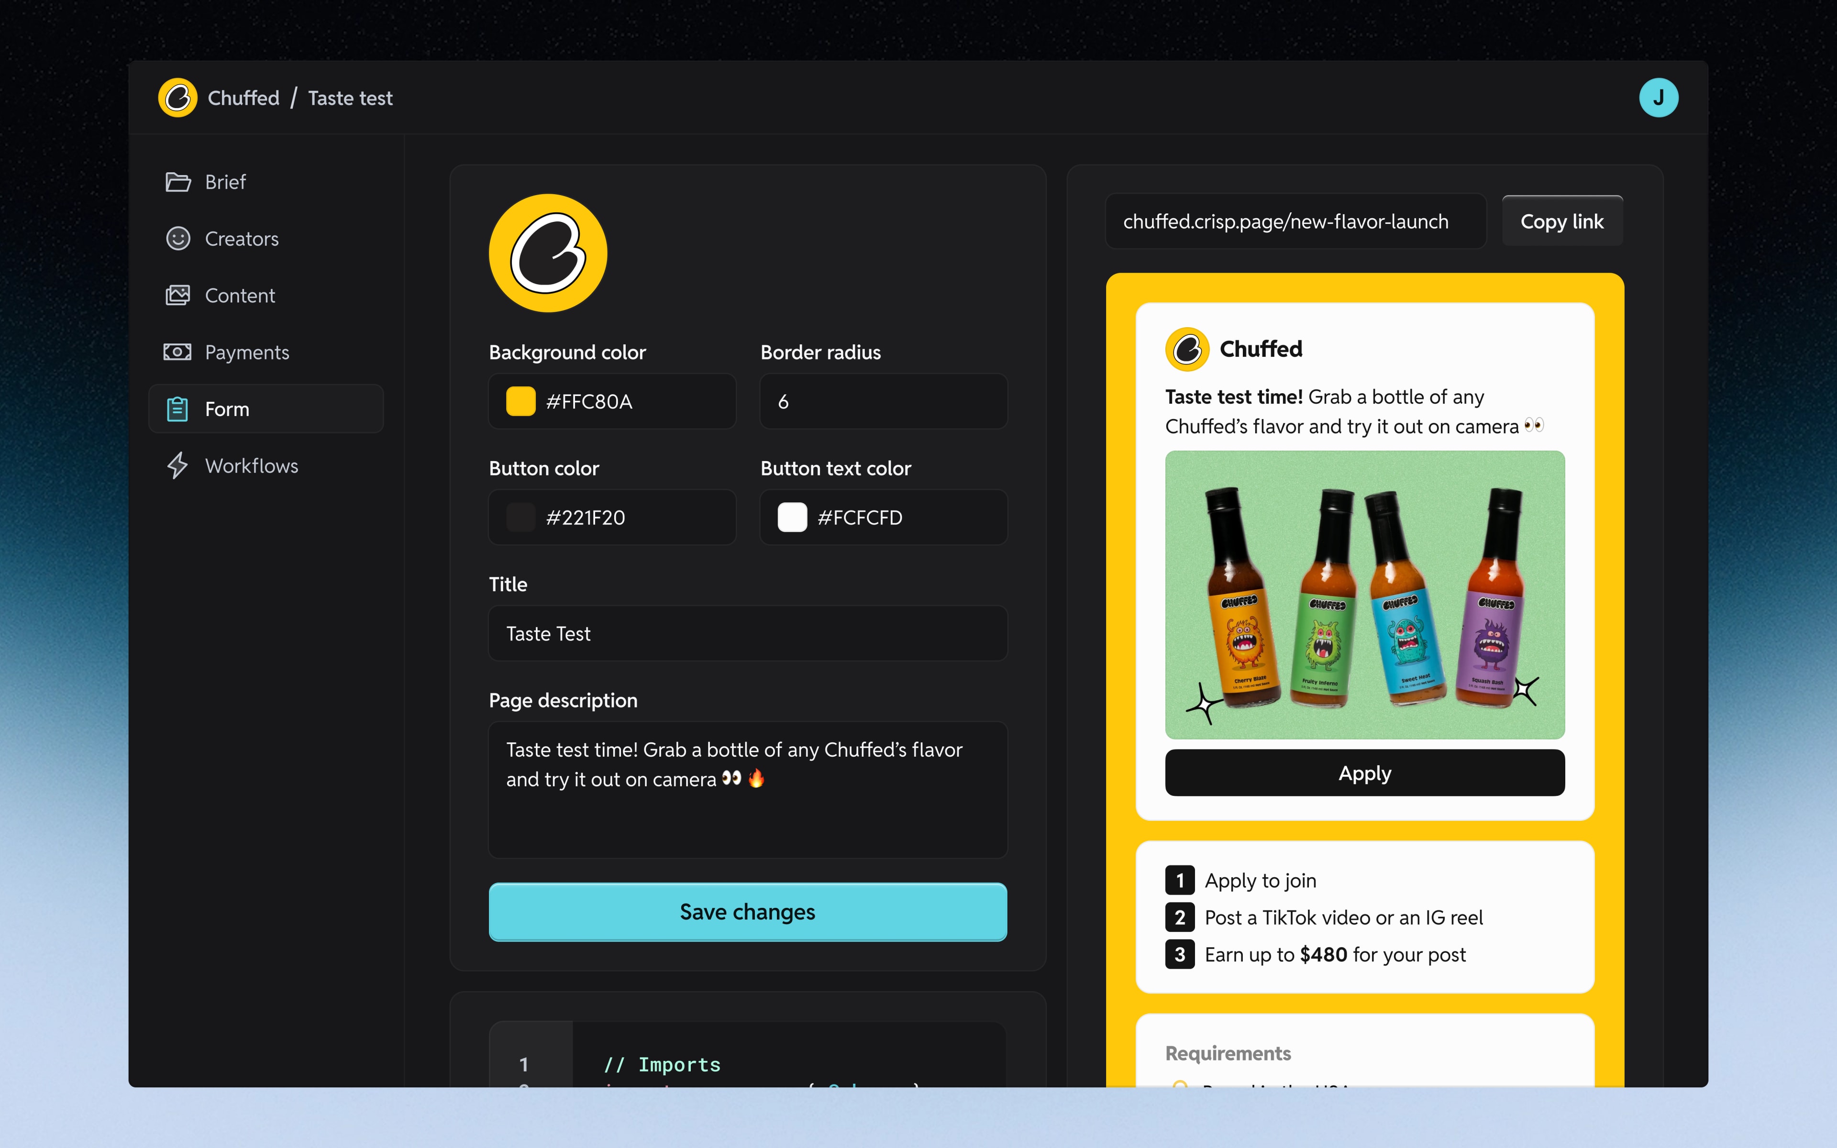Click the Chuffed breadcrumb link
This screenshot has width=1837, height=1148.
(243, 98)
